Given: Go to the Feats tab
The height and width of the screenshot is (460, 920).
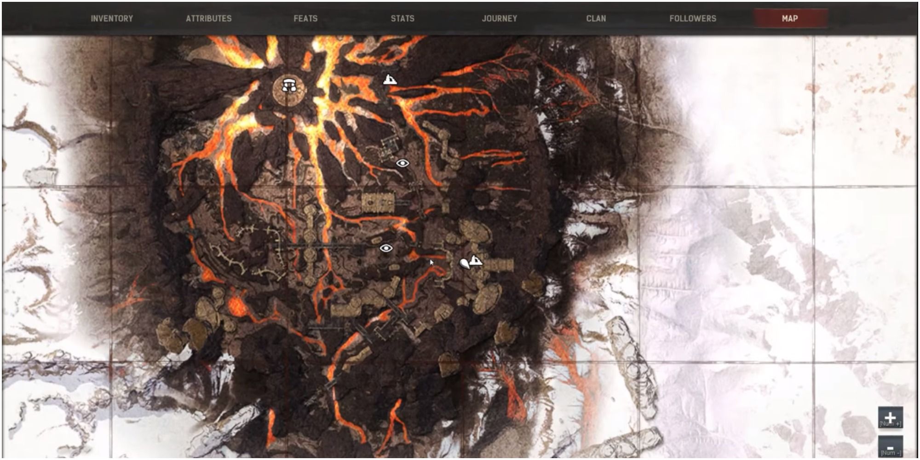Looking at the screenshot, I should [305, 18].
